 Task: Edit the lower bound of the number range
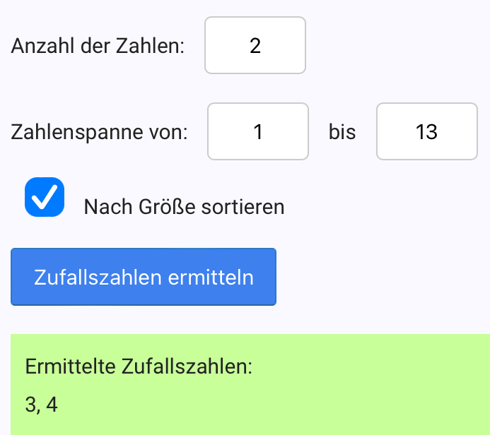click(258, 131)
